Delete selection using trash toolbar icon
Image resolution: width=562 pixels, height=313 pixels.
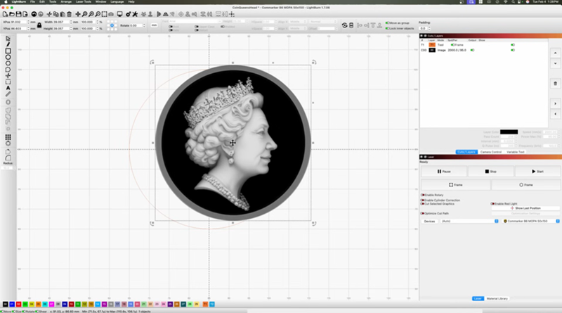coord(69,14)
